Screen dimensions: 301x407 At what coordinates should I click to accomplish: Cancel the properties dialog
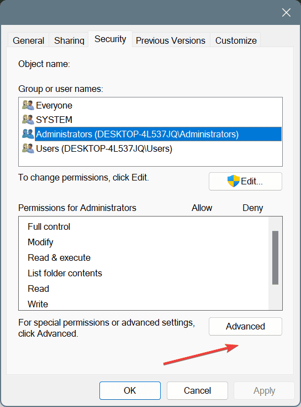tap(198, 390)
